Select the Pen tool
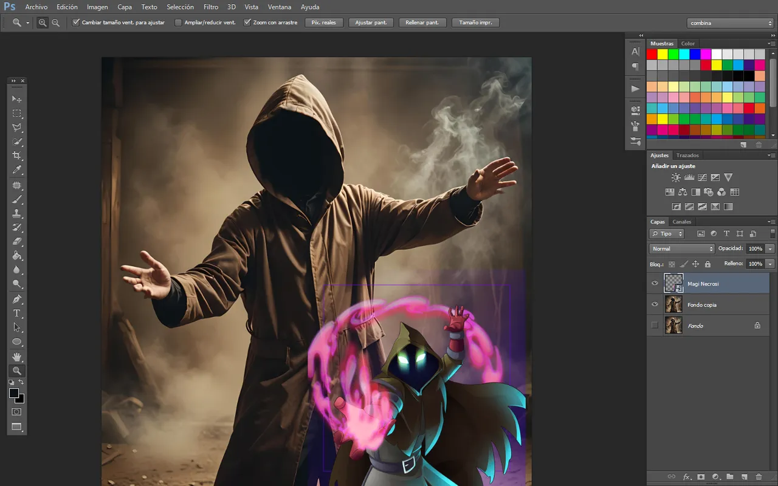 [17, 299]
